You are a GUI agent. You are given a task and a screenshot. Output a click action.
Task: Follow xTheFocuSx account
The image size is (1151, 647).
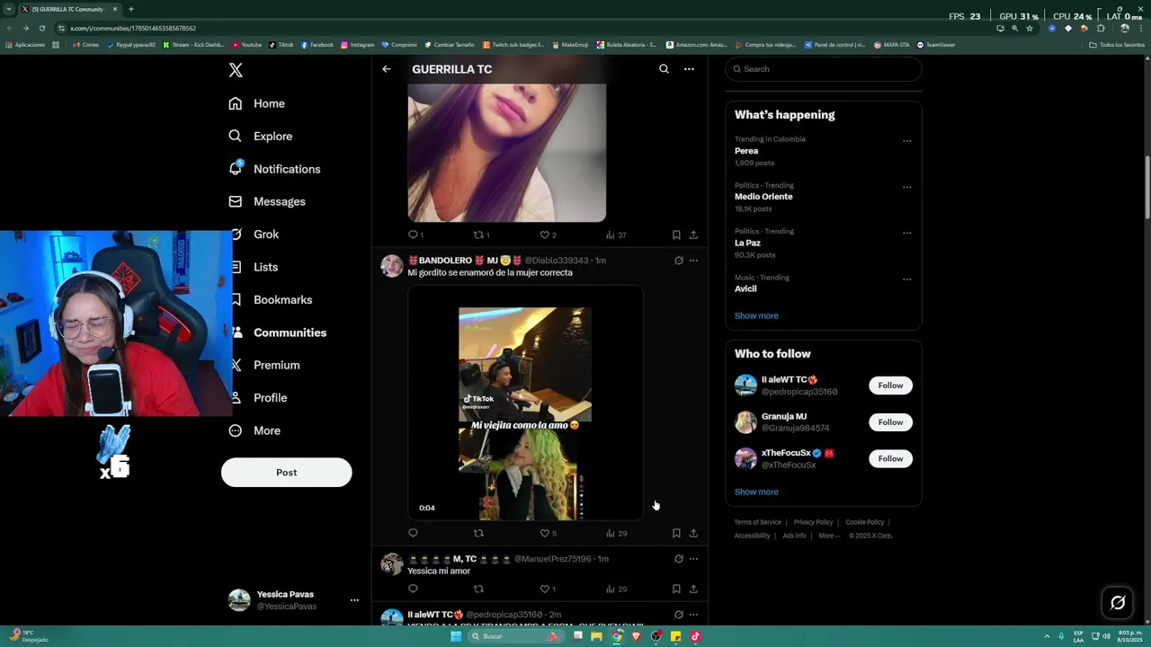(x=890, y=458)
